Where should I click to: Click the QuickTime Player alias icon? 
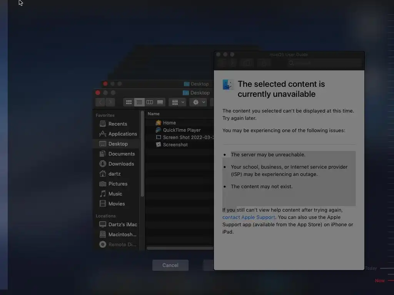158,130
